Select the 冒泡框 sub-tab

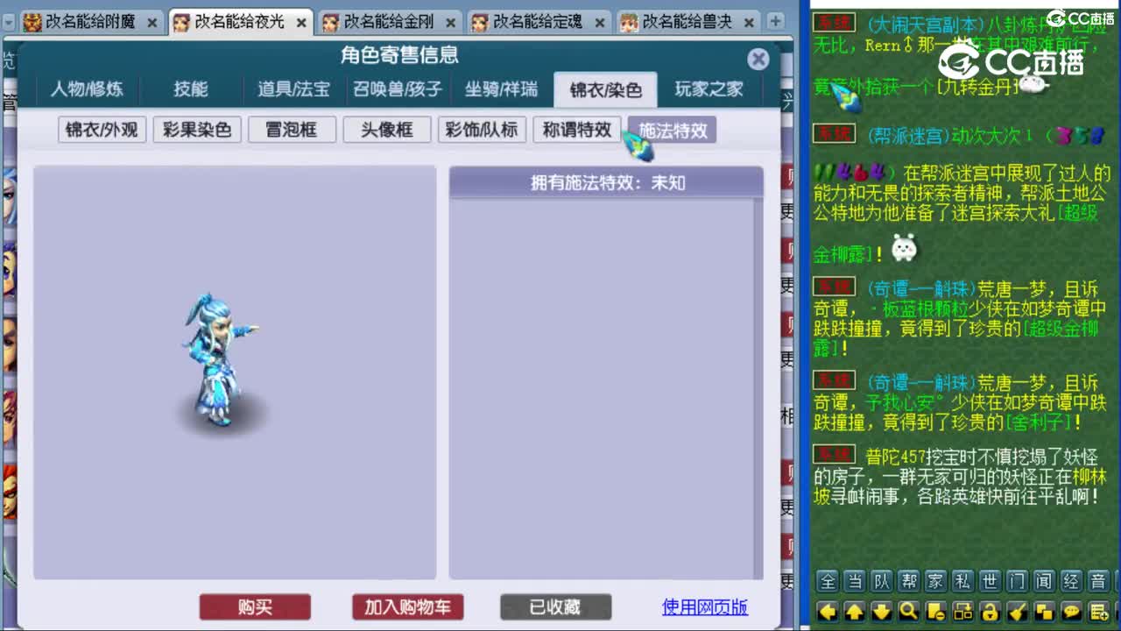[292, 130]
